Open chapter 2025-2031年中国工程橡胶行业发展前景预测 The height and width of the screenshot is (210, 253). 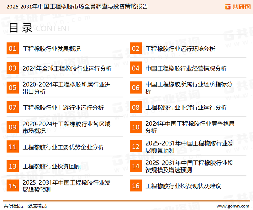(x=190, y=147)
